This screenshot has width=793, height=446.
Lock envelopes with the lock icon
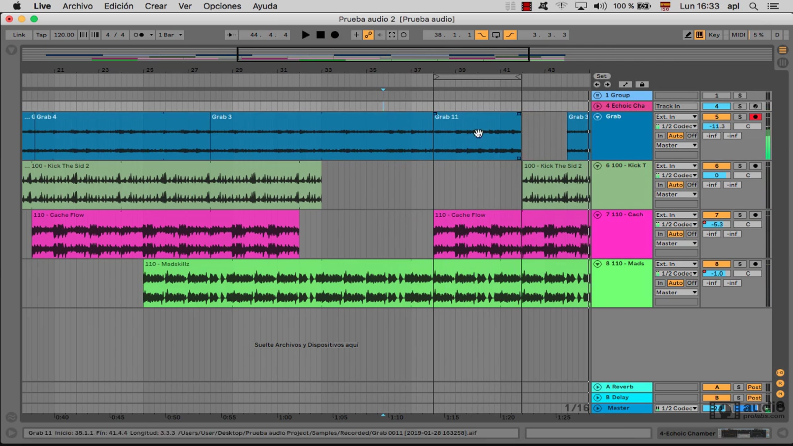(642, 85)
